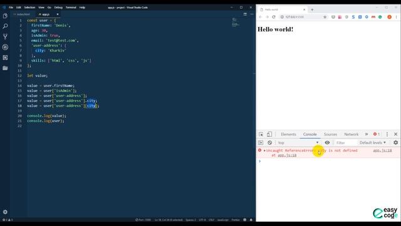Screen dimensions: 401x226
Task: Clear the console with the ban icon
Action: [x=269, y=143]
